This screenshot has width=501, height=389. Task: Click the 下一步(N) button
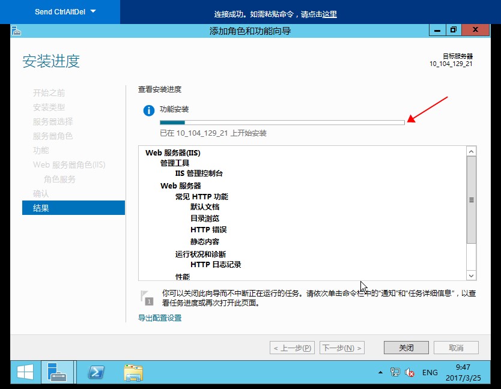pyautogui.click(x=342, y=348)
